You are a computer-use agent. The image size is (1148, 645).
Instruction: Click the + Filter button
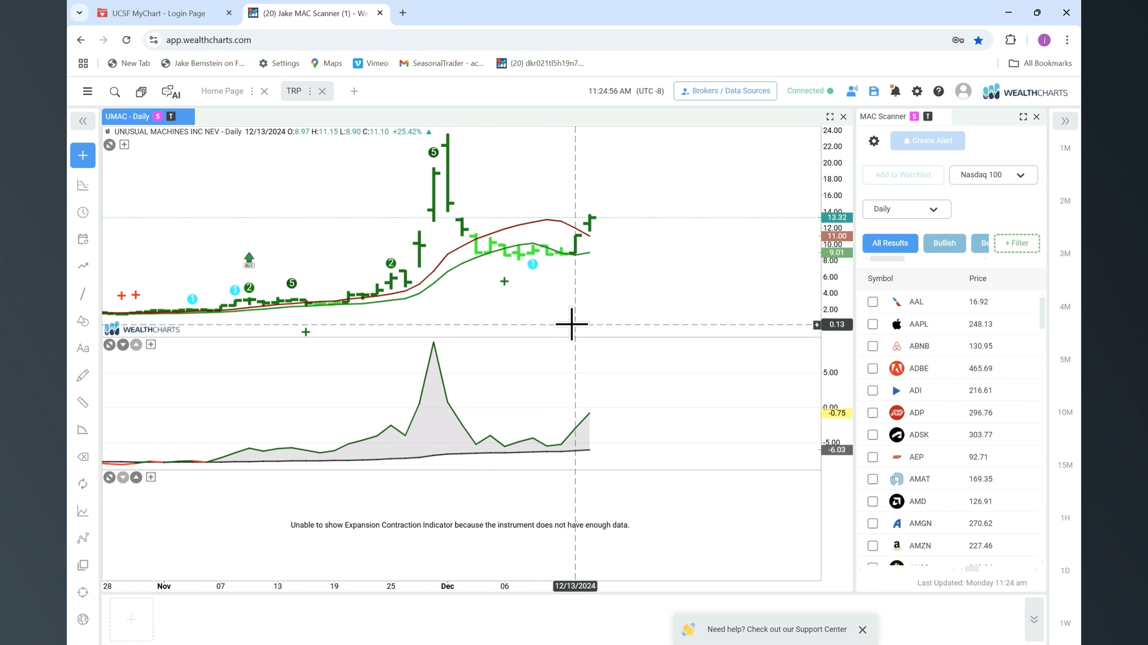1016,243
